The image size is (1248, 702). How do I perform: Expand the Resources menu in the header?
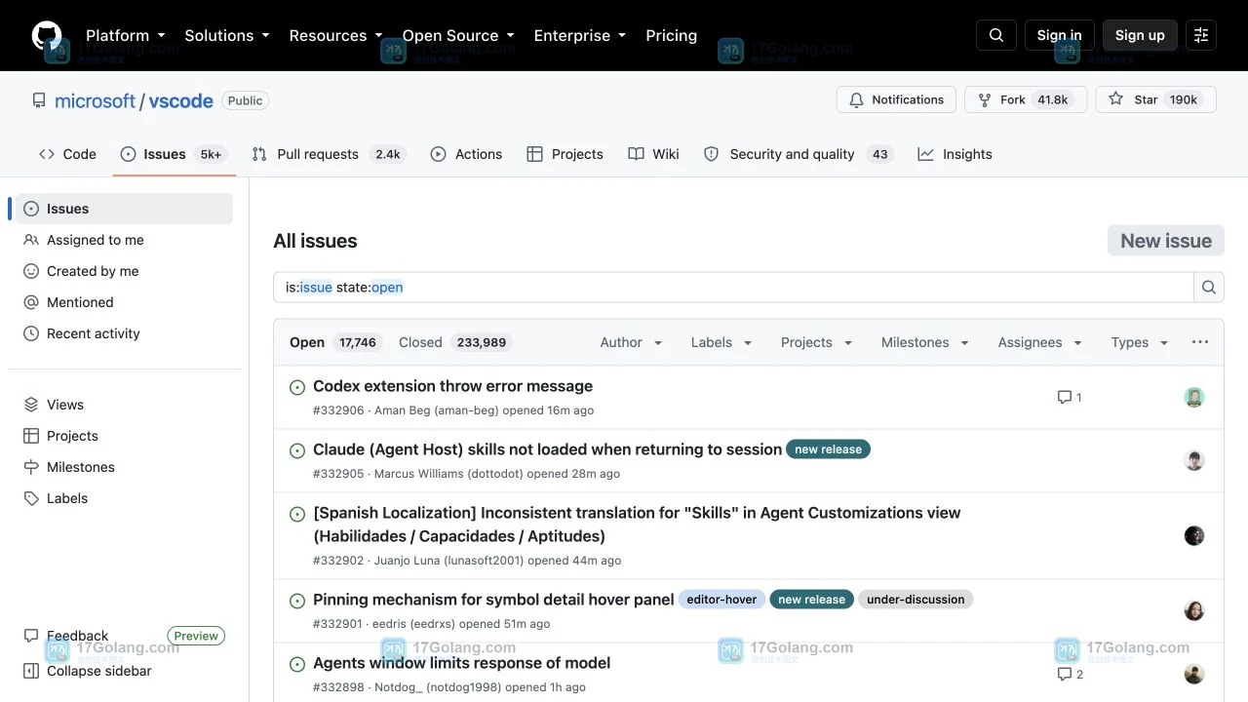[335, 35]
